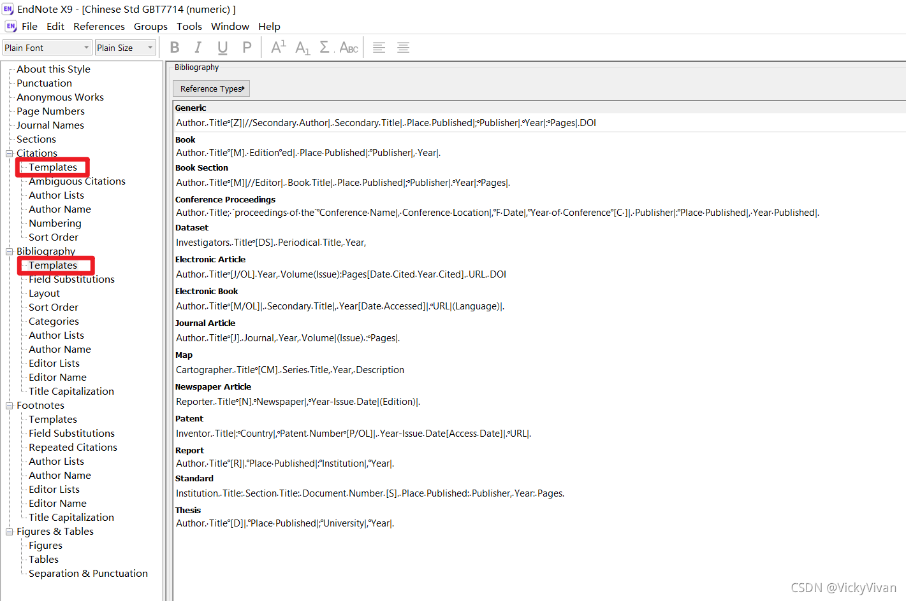Click the align left icon
The image size is (906, 601).
[379, 48]
